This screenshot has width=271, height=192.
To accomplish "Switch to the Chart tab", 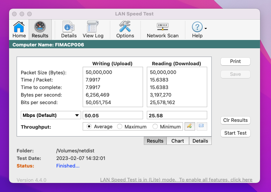I will (x=178, y=141).
